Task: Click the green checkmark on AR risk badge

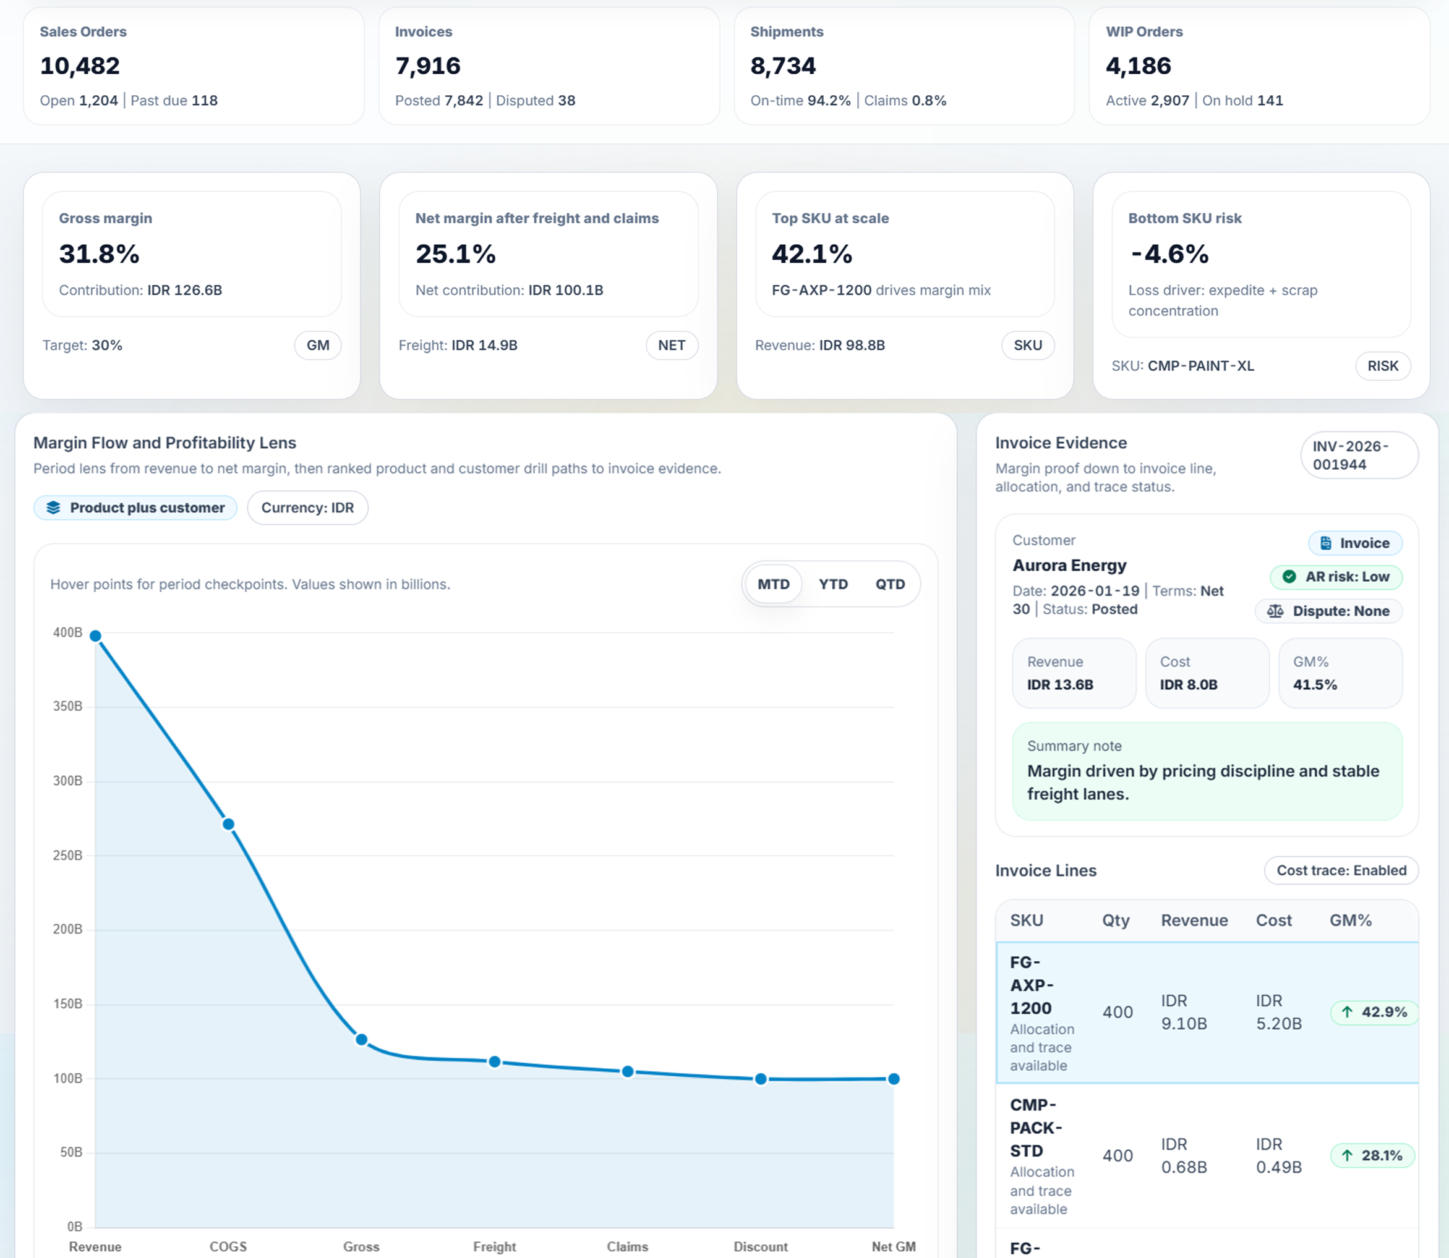Action: coord(1289,576)
